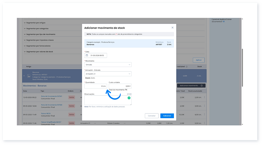Click the scrollbar down arrow

pyautogui.click(x=242, y=124)
